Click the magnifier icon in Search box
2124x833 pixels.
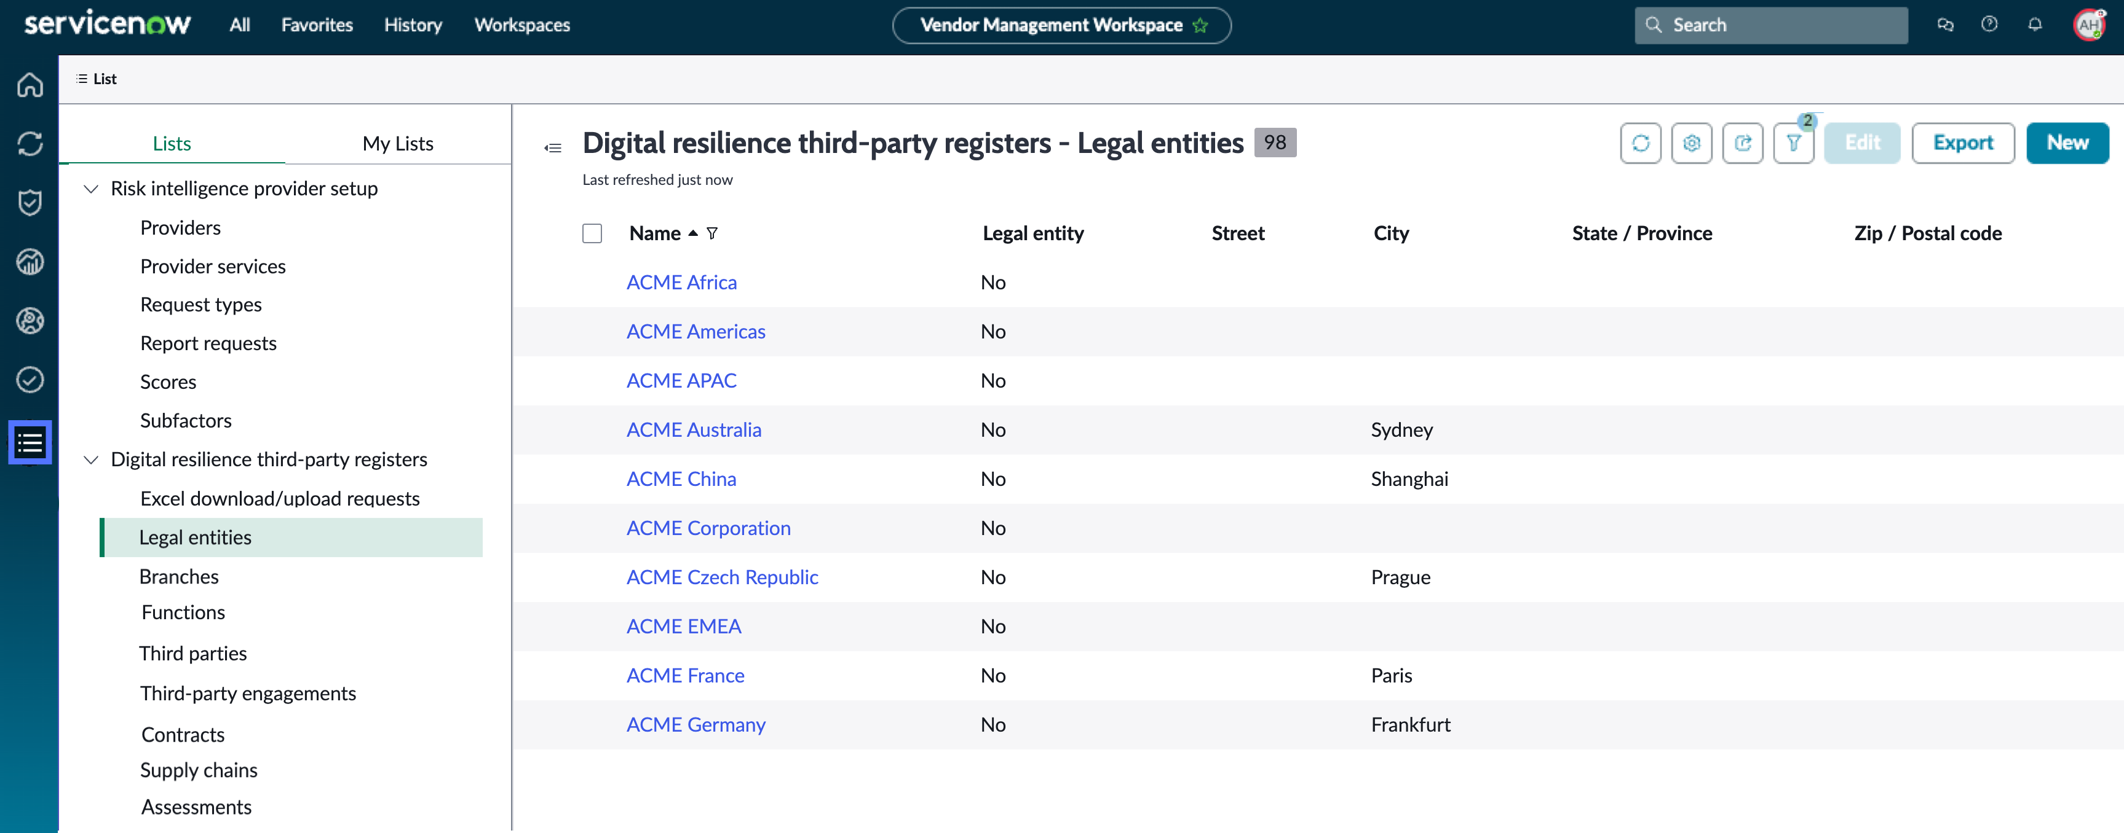pyautogui.click(x=1653, y=25)
